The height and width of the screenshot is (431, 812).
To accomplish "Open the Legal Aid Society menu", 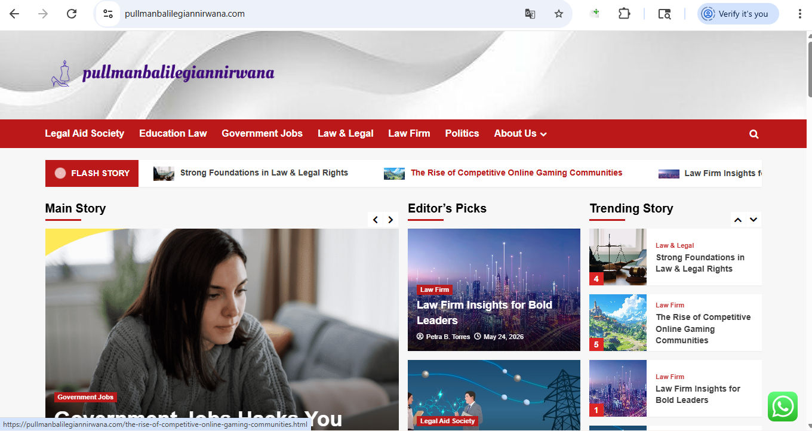I will [85, 134].
